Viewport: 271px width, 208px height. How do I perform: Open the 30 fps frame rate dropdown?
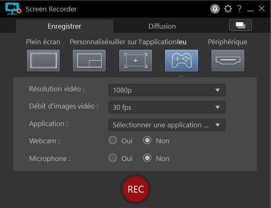click(167, 107)
